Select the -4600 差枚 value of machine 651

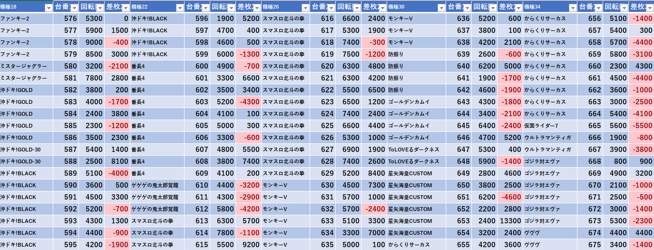510,197
